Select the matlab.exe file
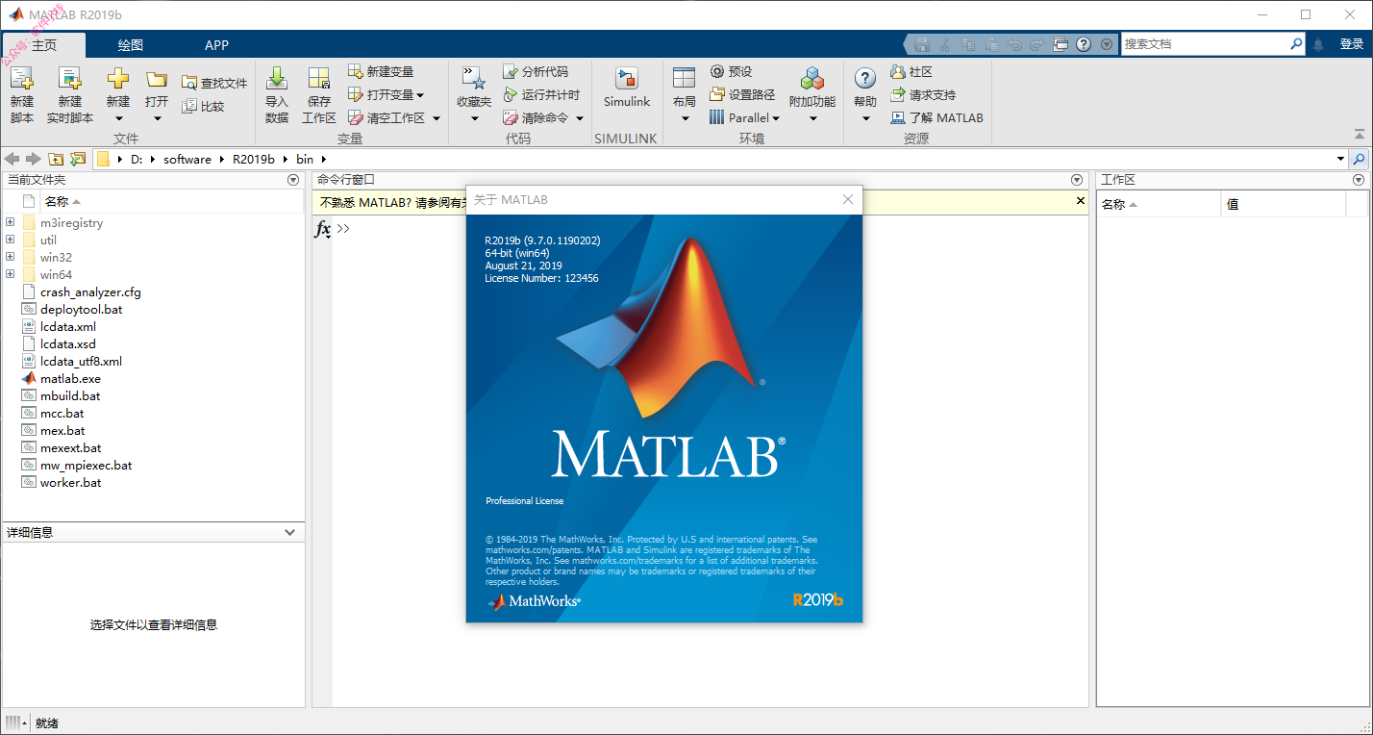1373x735 pixels. (x=70, y=379)
